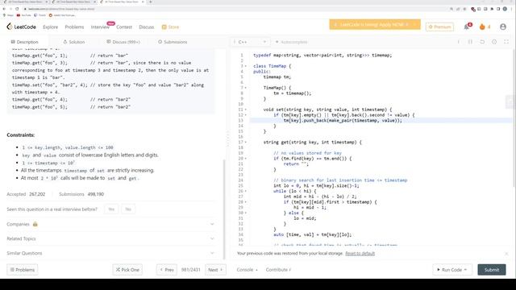The image size is (516, 290).
Task: Click the panel divider drag handle
Action: tap(227, 138)
